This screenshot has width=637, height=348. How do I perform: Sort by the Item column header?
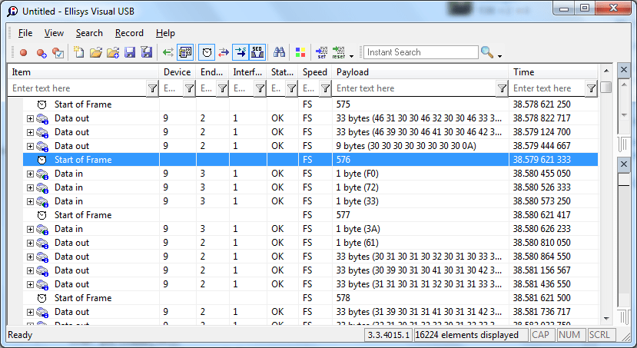(83, 72)
